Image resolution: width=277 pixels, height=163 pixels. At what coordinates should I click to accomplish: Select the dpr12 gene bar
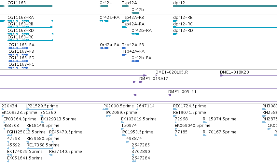[225, 6]
